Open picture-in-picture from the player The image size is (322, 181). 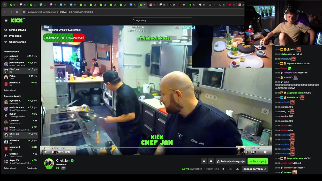click(x=246, y=152)
